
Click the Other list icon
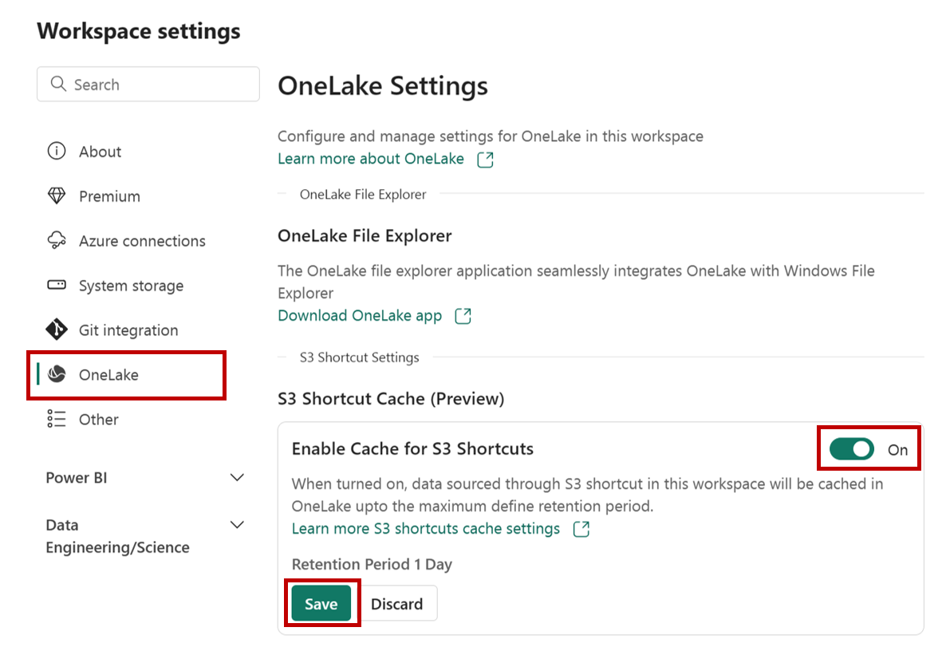[x=57, y=419]
